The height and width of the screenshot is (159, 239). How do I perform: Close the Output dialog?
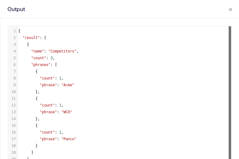[230, 10]
